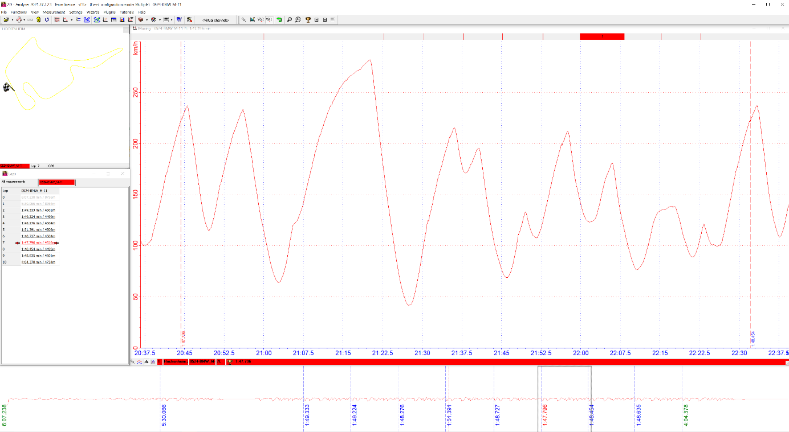The width and height of the screenshot is (789, 432).
Task: Click the zoom-out magnifier toolbar icon
Action: coord(298,19)
